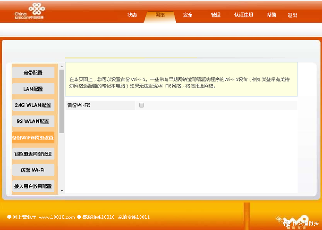Click the sidebar scrollbar down arrow
322x230 pixels.
pos(62,190)
